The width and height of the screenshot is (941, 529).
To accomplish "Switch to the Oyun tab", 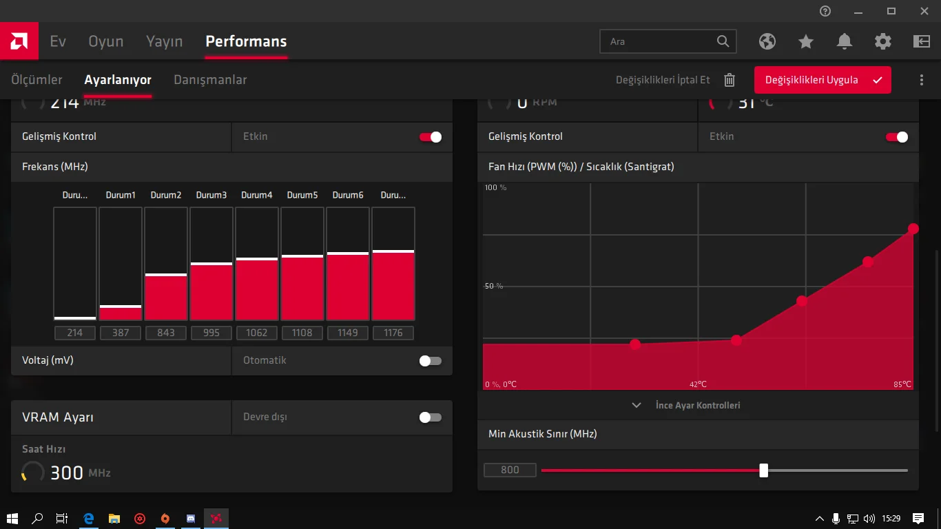I will point(106,41).
